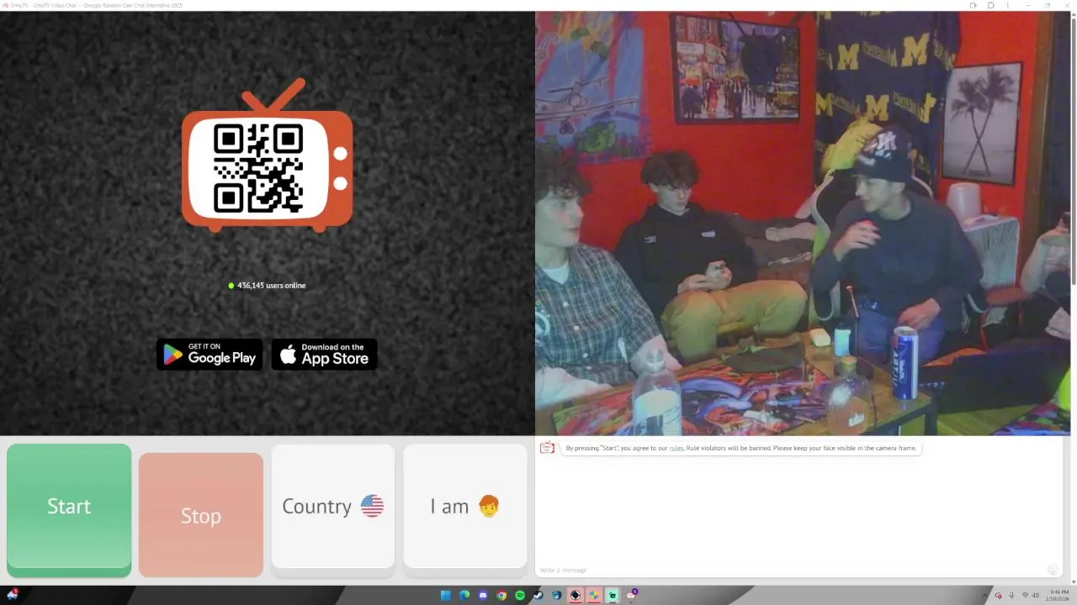
Task: Click the QR code TV logo
Action: 267,156
